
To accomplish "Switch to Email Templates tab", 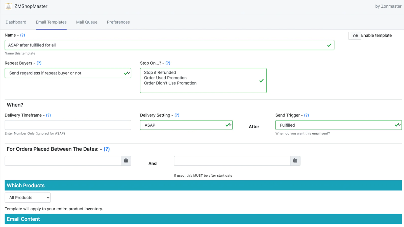I will pyautogui.click(x=51, y=22).
